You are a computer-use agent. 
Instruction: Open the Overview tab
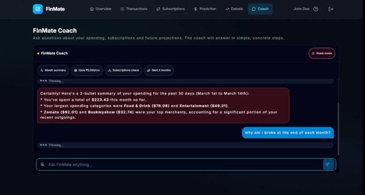coord(101,9)
